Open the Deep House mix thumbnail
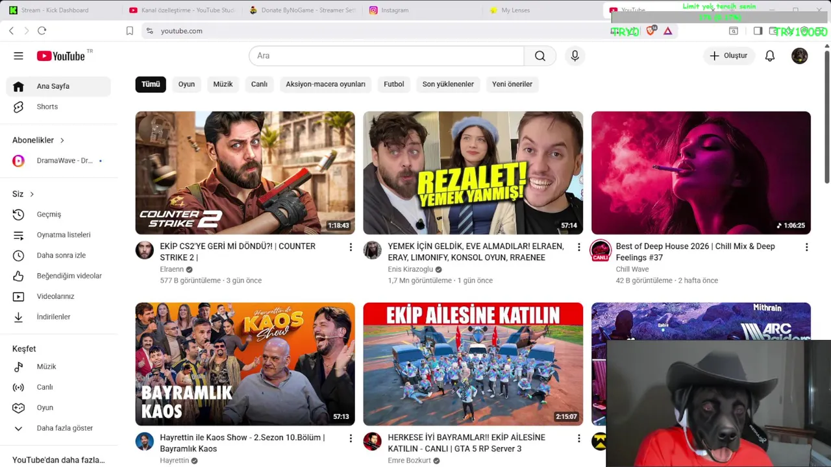831x467 pixels. (701, 173)
